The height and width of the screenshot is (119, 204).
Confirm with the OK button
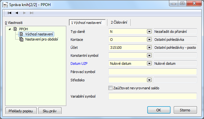pos(159,110)
